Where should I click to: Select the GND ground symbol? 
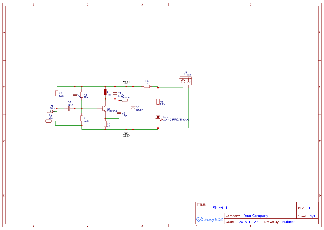pos(126,133)
